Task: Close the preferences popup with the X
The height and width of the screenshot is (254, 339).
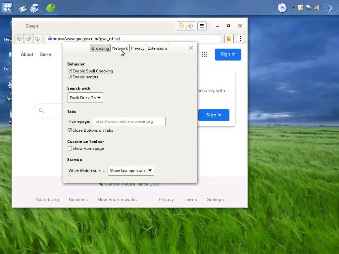Action: pyautogui.click(x=191, y=48)
